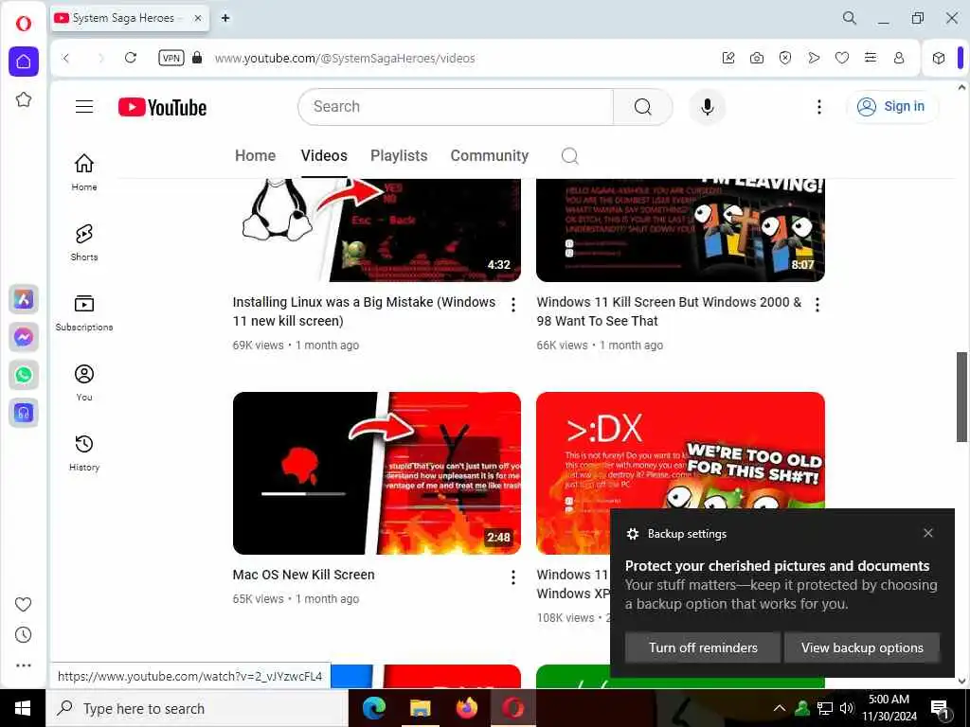
Task: Open Windows 11 Kill Screen thumbnail 8:07
Action: [x=680, y=230]
